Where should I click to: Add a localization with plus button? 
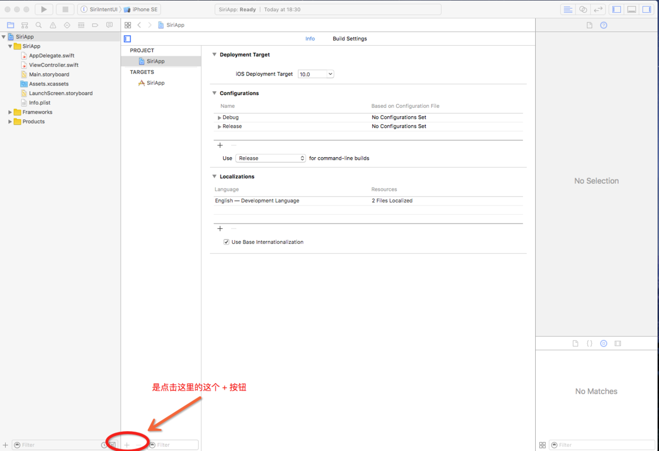[x=220, y=229]
